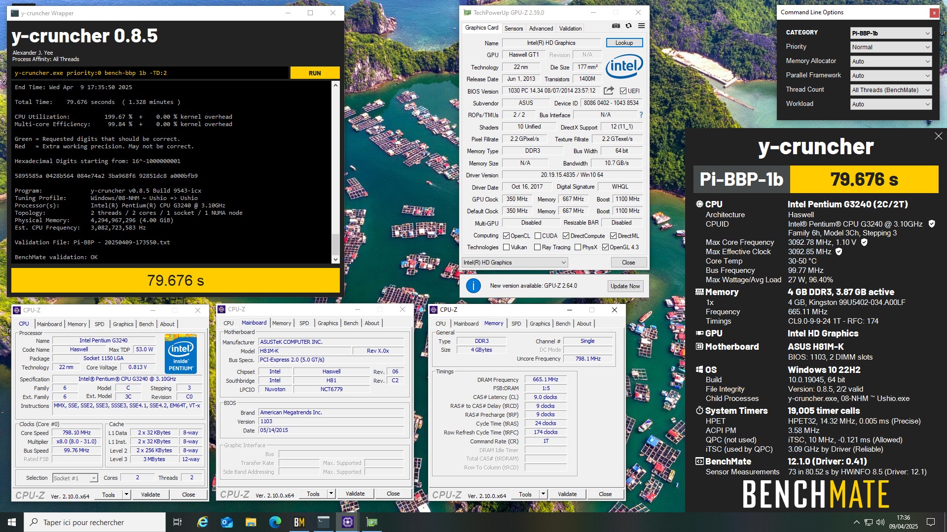Launch Microsoft Edge from the taskbar
This screenshot has width=947, height=532.
pyautogui.click(x=275, y=522)
